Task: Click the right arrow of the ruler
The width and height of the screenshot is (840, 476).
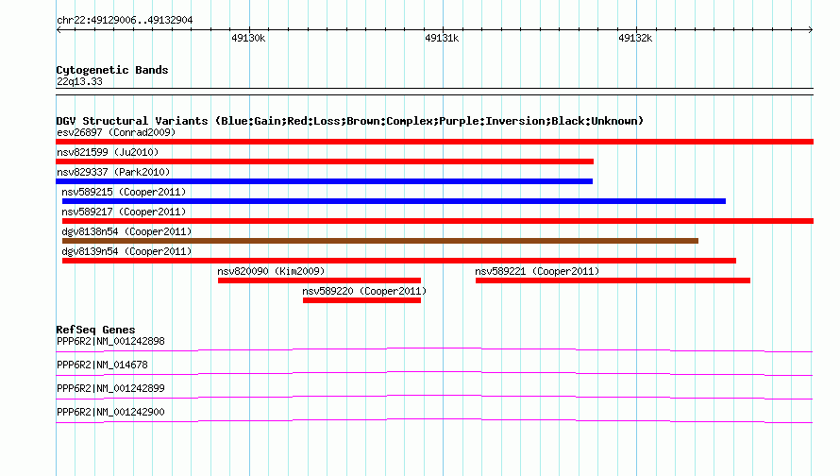Action: [811, 29]
